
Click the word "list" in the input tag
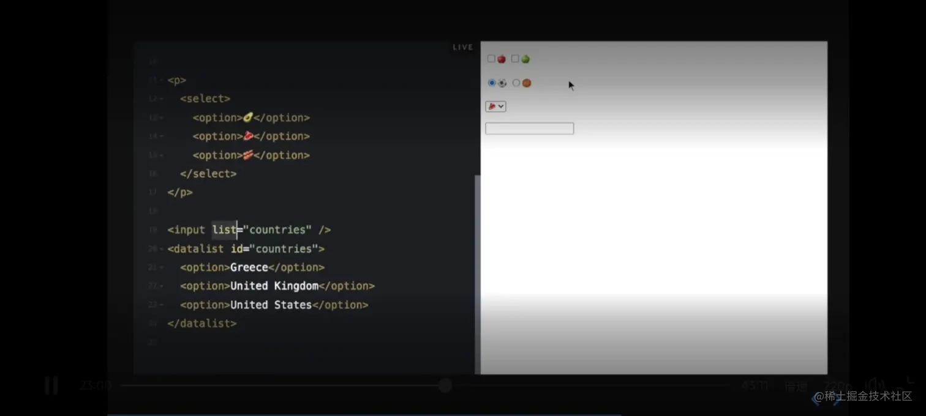pos(224,230)
